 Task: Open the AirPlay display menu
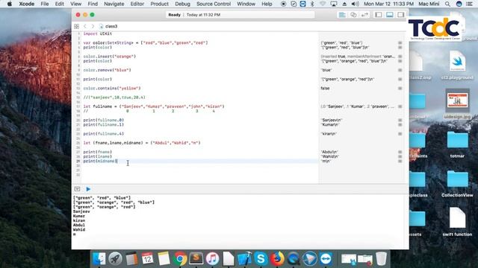point(334,4)
